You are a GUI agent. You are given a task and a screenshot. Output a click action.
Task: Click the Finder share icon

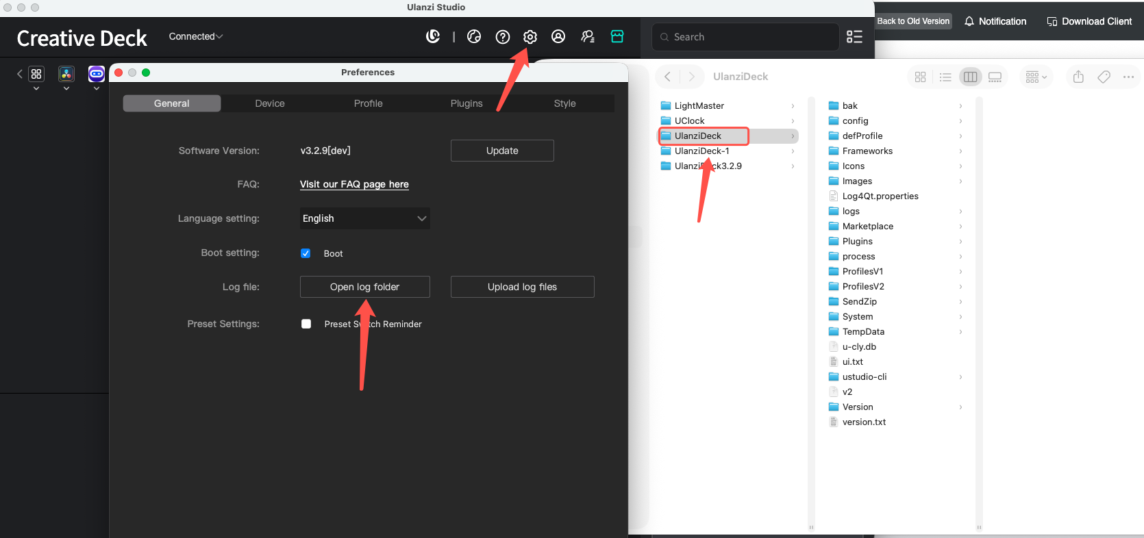[x=1078, y=77]
